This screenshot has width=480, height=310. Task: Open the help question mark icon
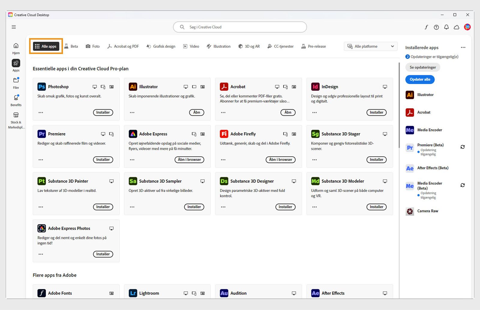[436, 27]
